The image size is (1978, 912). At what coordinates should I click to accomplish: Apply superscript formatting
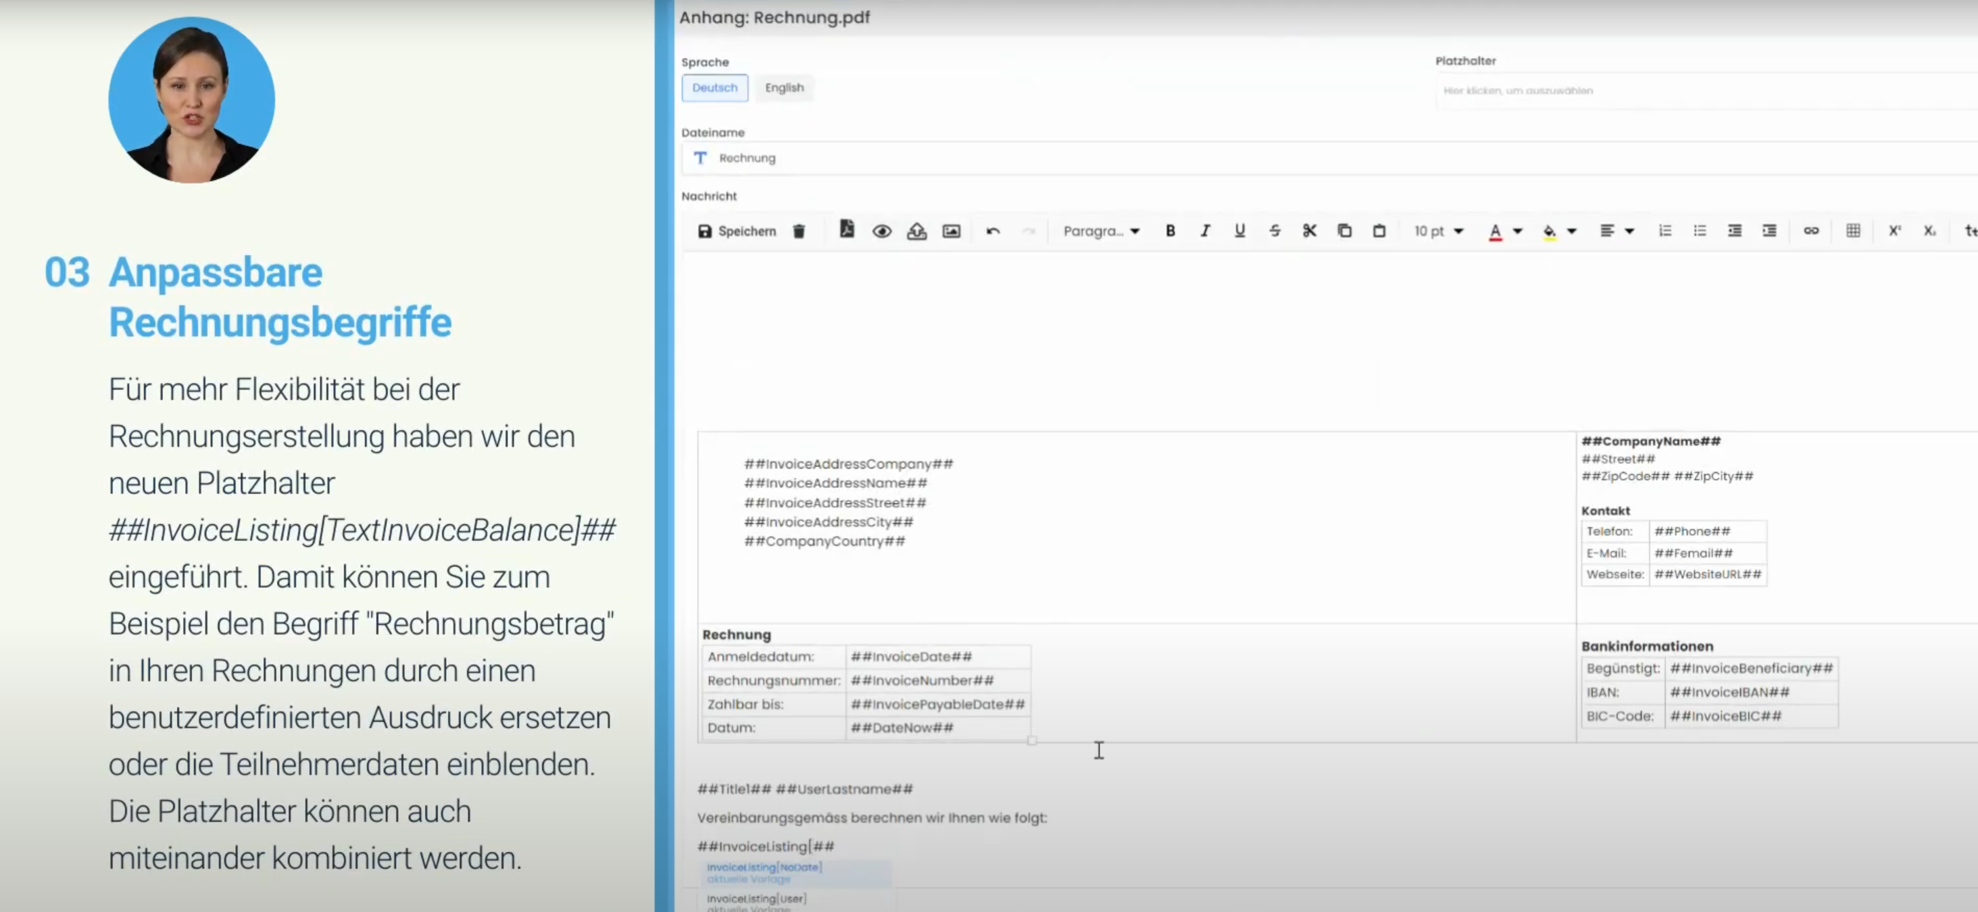[1894, 231]
